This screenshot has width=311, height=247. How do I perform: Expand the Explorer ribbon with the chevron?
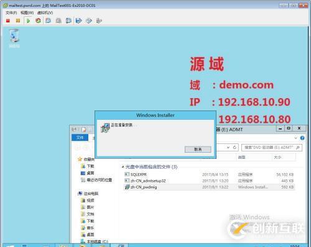296,138
